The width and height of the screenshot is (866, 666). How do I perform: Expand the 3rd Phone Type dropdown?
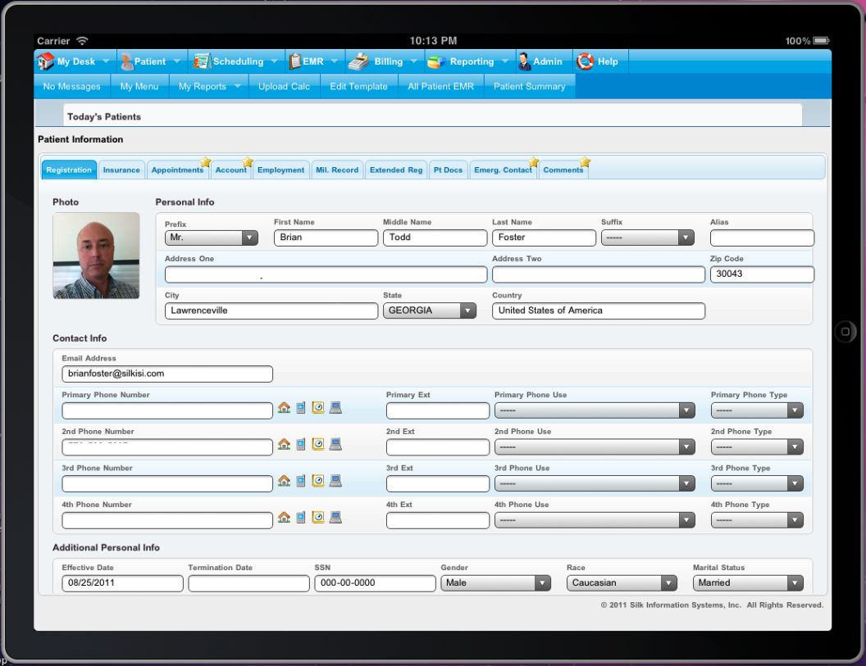(x=757, y=484)
